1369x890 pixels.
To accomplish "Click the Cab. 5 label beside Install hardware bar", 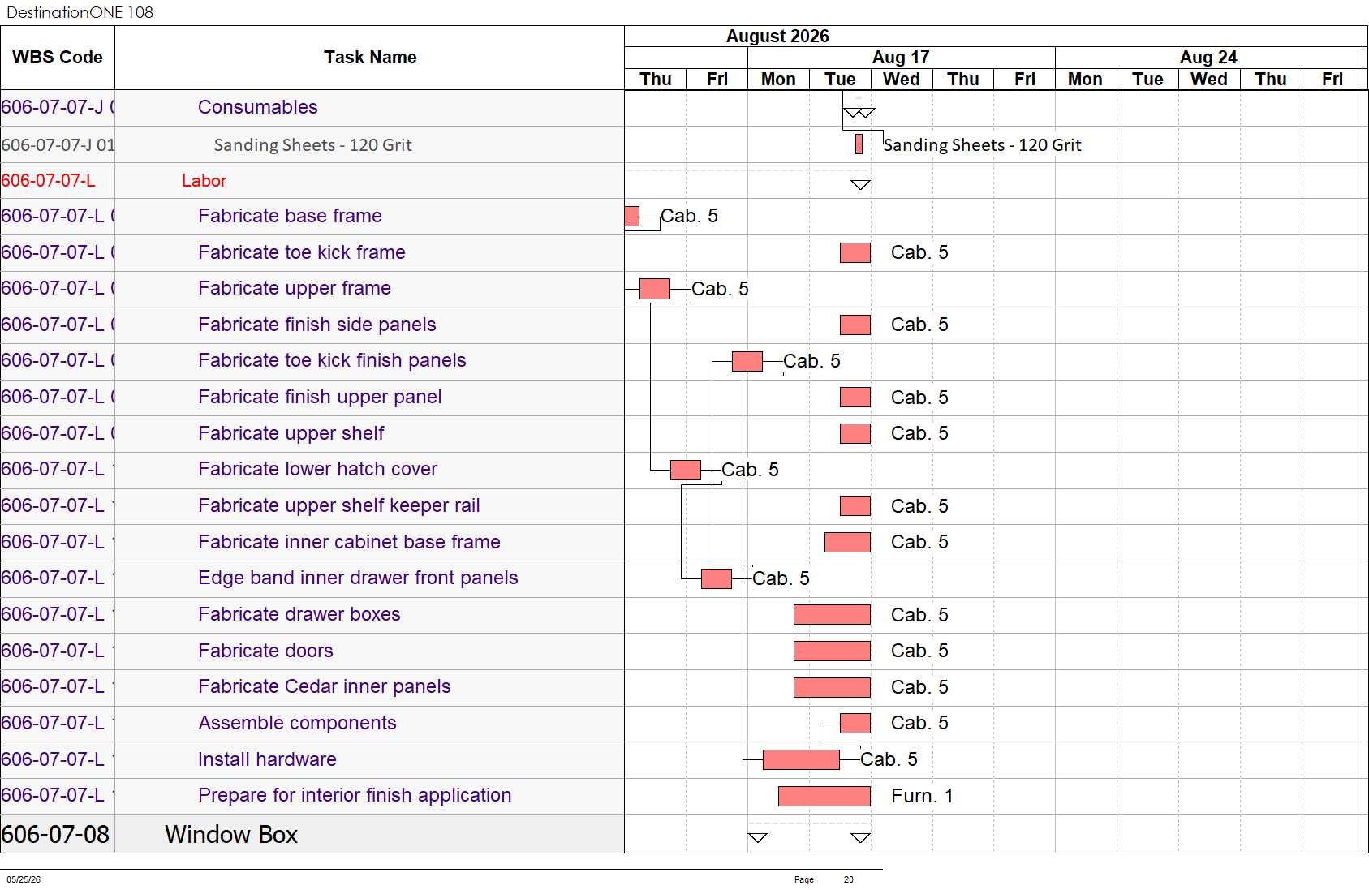I will point(889,759).
